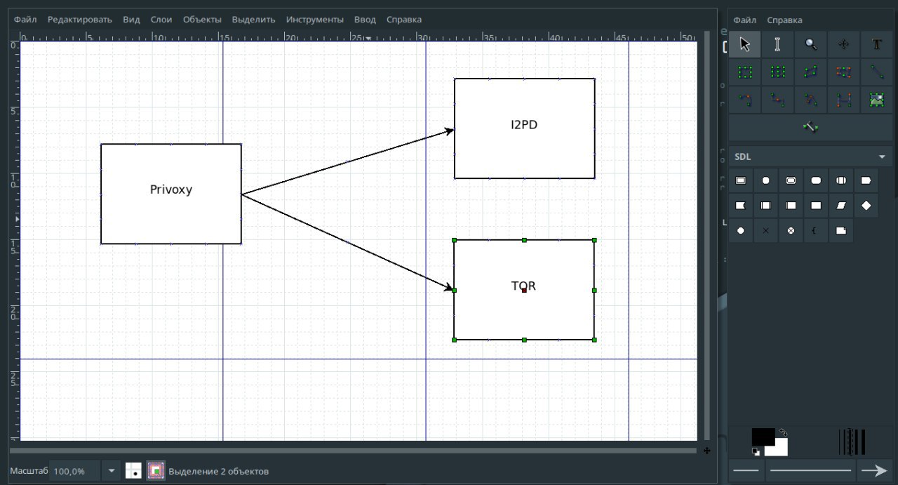Select the Polyline tool
This screenshot has height=485, width=898.
point(810,100)
